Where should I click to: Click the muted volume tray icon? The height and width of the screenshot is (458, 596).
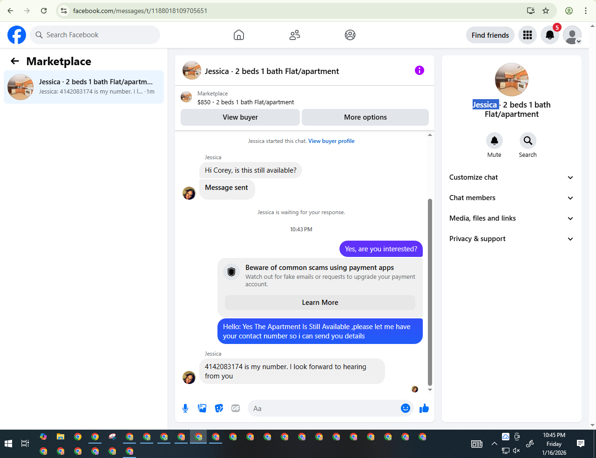(516, 451)
